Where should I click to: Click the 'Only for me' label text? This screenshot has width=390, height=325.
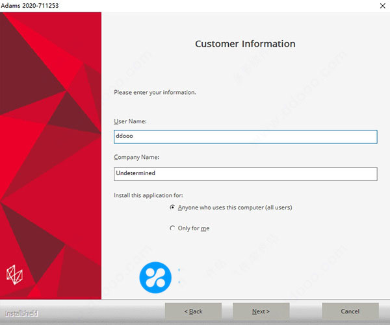point(194,228)
